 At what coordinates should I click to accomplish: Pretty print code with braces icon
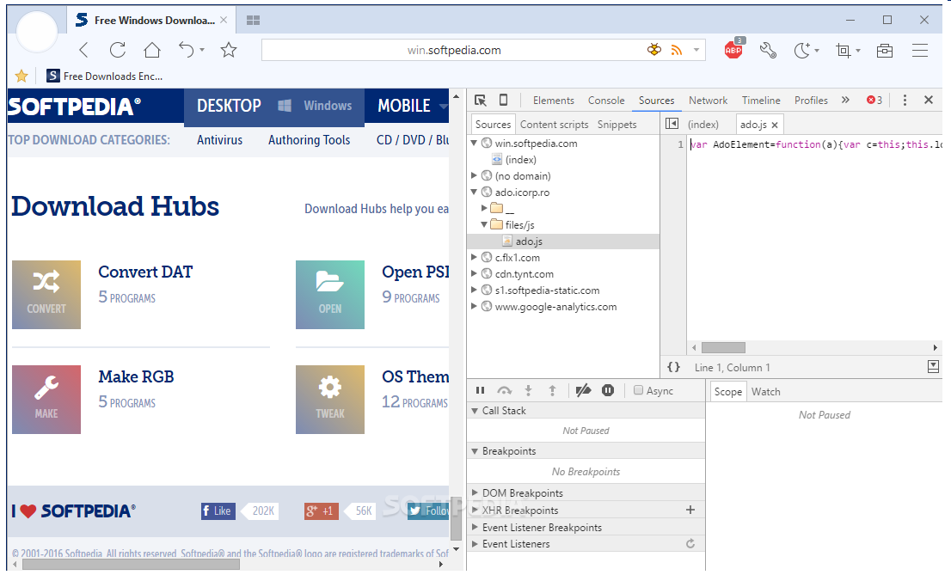click(x=674, y=367)
